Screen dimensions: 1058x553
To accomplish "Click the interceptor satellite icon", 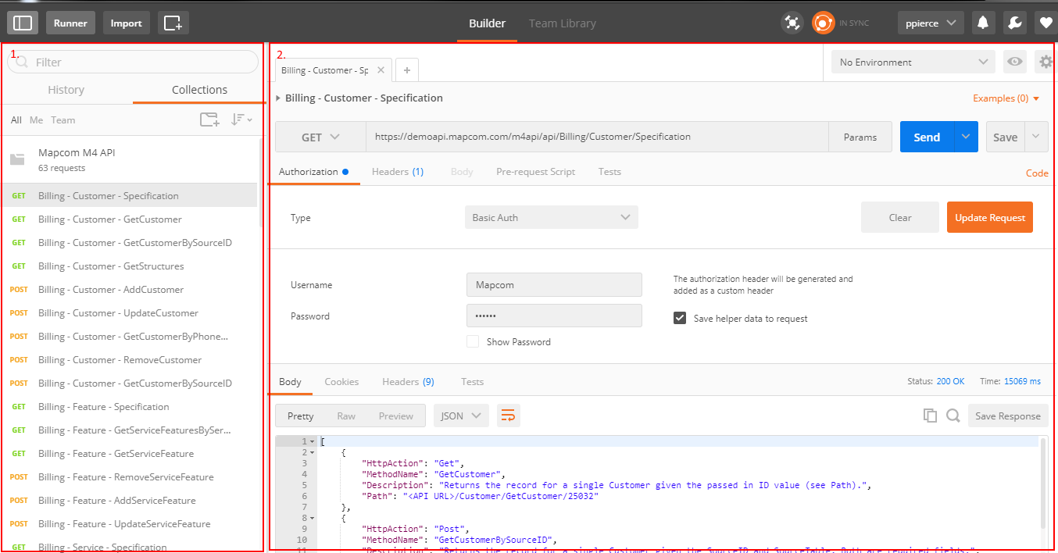I will point(792,23).
